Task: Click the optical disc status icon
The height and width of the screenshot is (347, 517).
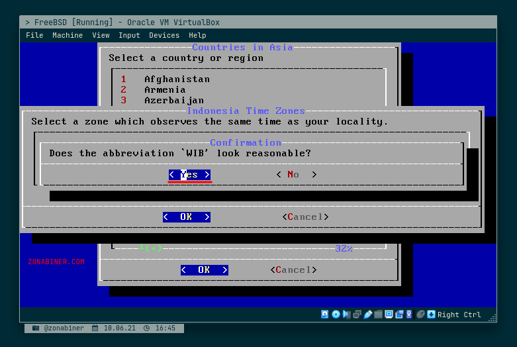Action: pos(336,315)
